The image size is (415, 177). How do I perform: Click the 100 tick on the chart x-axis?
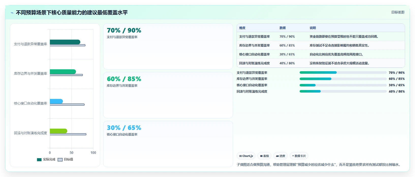[x=93, y=153]
